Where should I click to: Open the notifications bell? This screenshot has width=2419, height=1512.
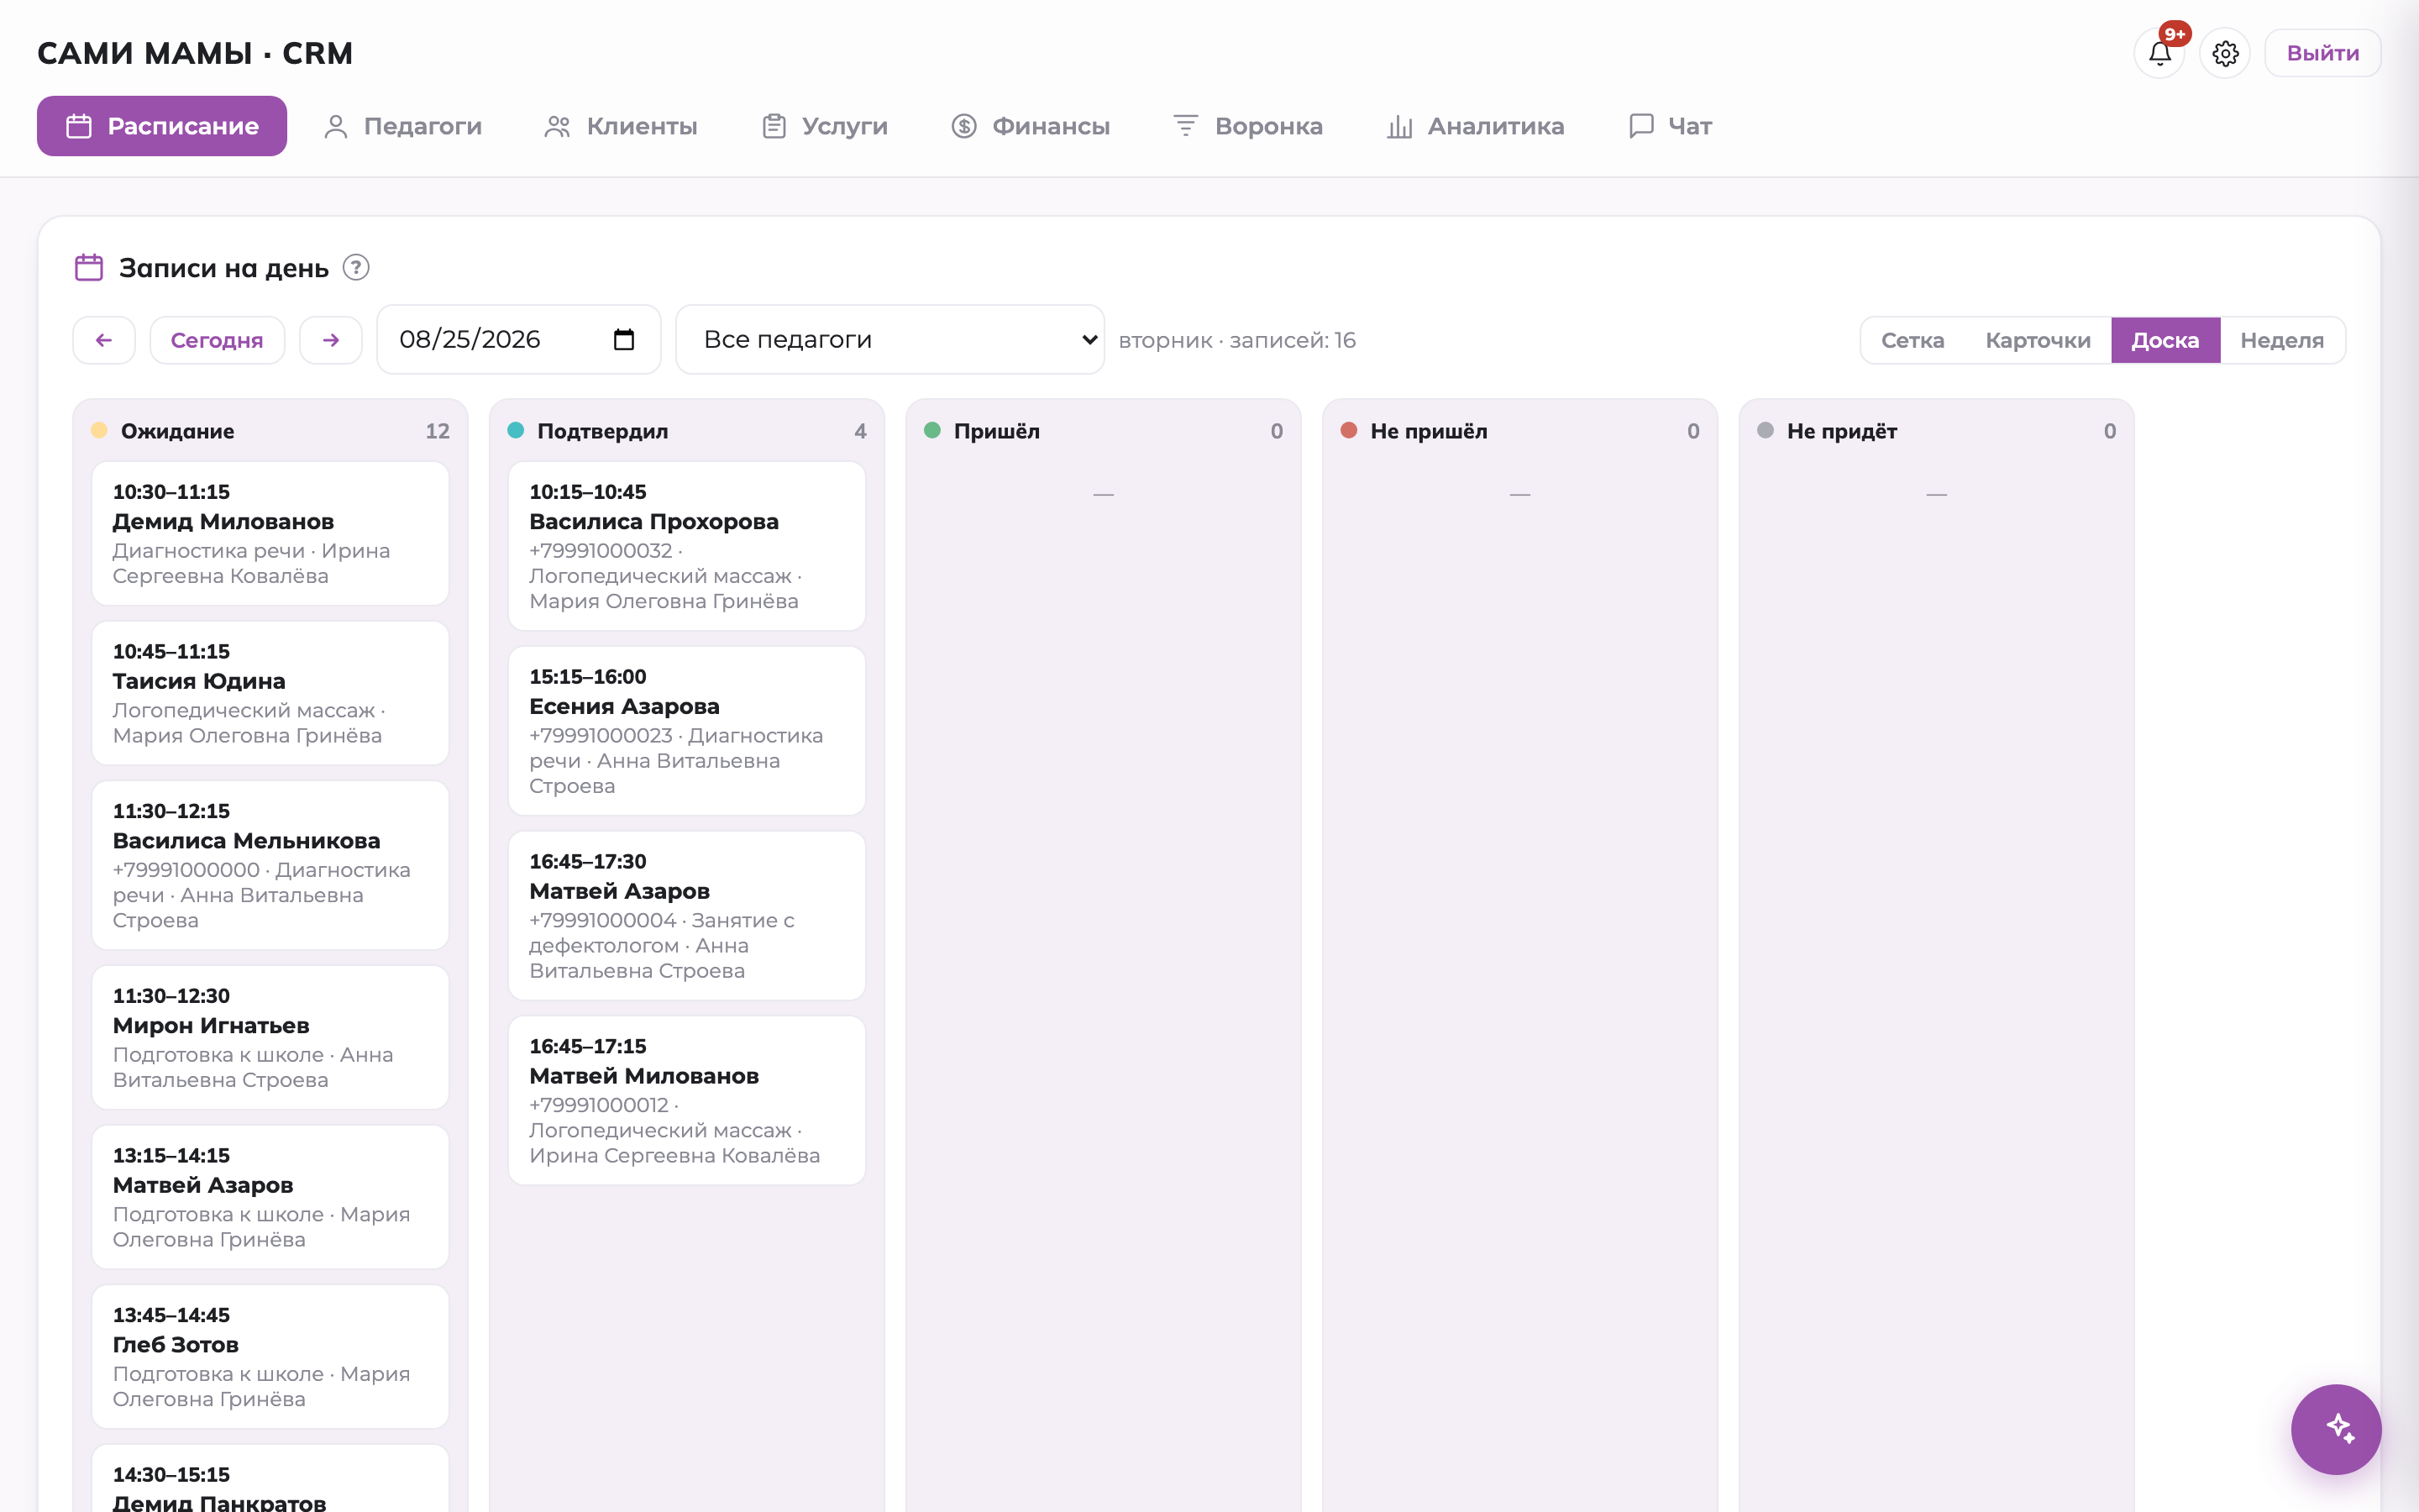pyautogui.click(x=2159, y=53)
